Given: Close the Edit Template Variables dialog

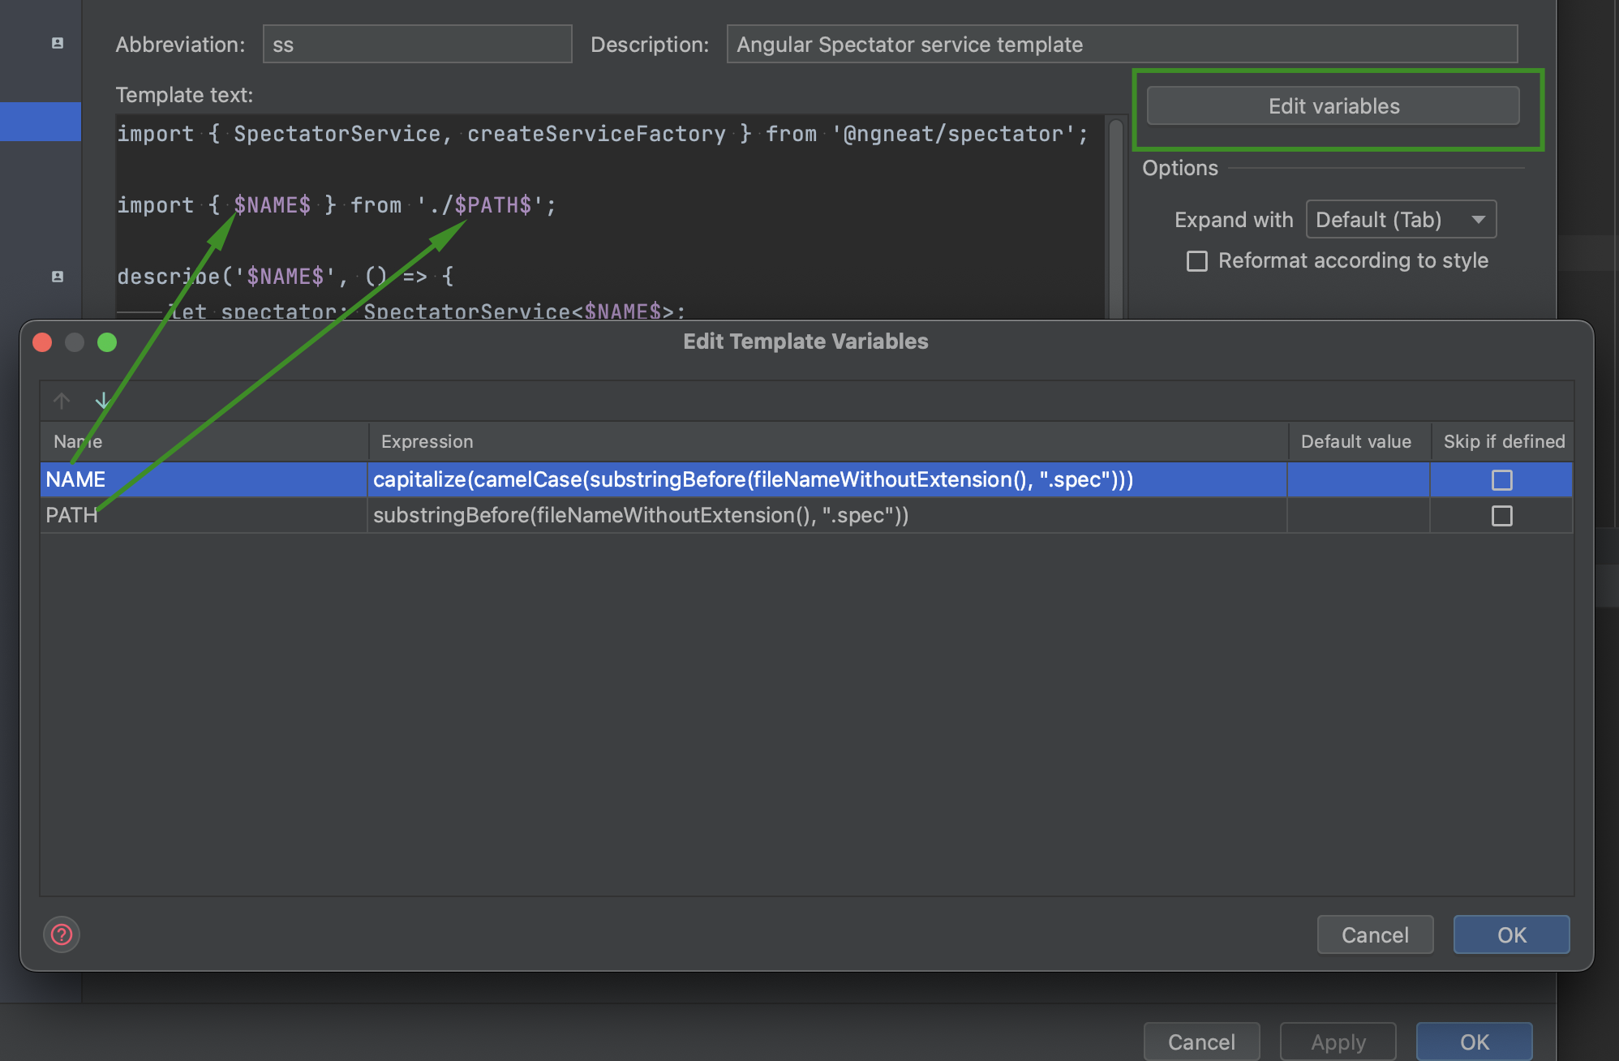Looking at the screenshot, I should point(42,342).
